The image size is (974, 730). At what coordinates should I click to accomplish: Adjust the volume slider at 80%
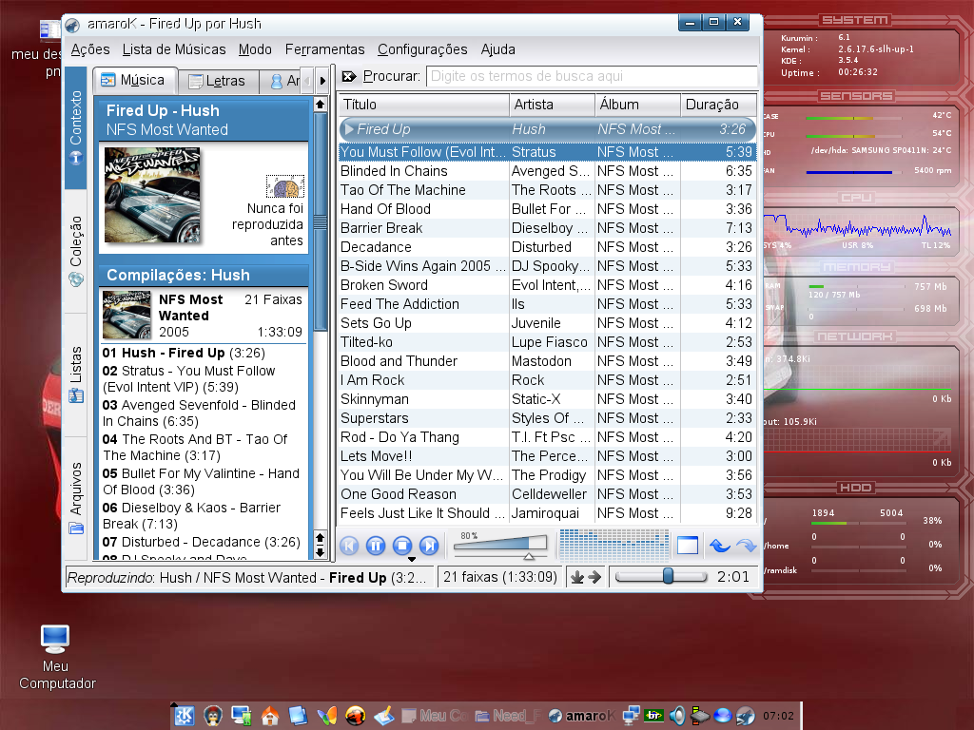[500, 545]
